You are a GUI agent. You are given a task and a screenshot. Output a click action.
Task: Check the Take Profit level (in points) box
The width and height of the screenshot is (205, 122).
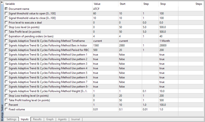tap(6, 32)
